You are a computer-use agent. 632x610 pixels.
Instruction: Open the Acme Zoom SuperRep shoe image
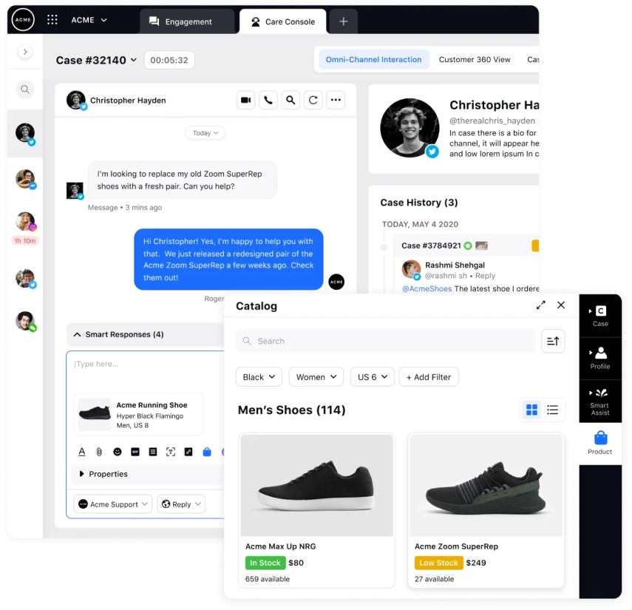point(486,485)
